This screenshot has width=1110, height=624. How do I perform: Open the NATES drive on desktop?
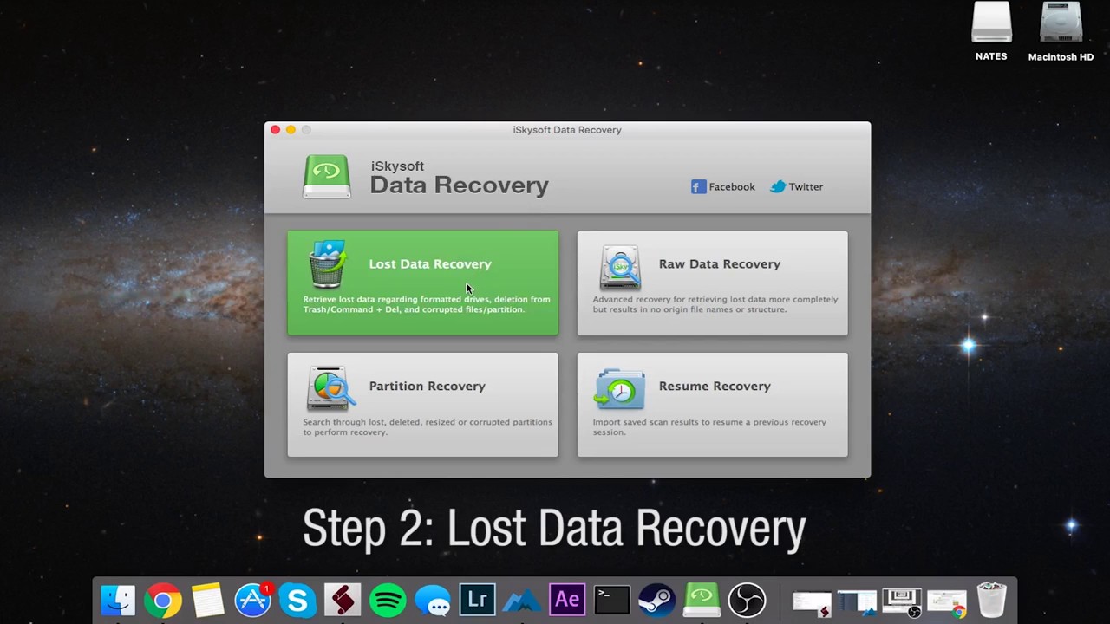pos(991,32)
